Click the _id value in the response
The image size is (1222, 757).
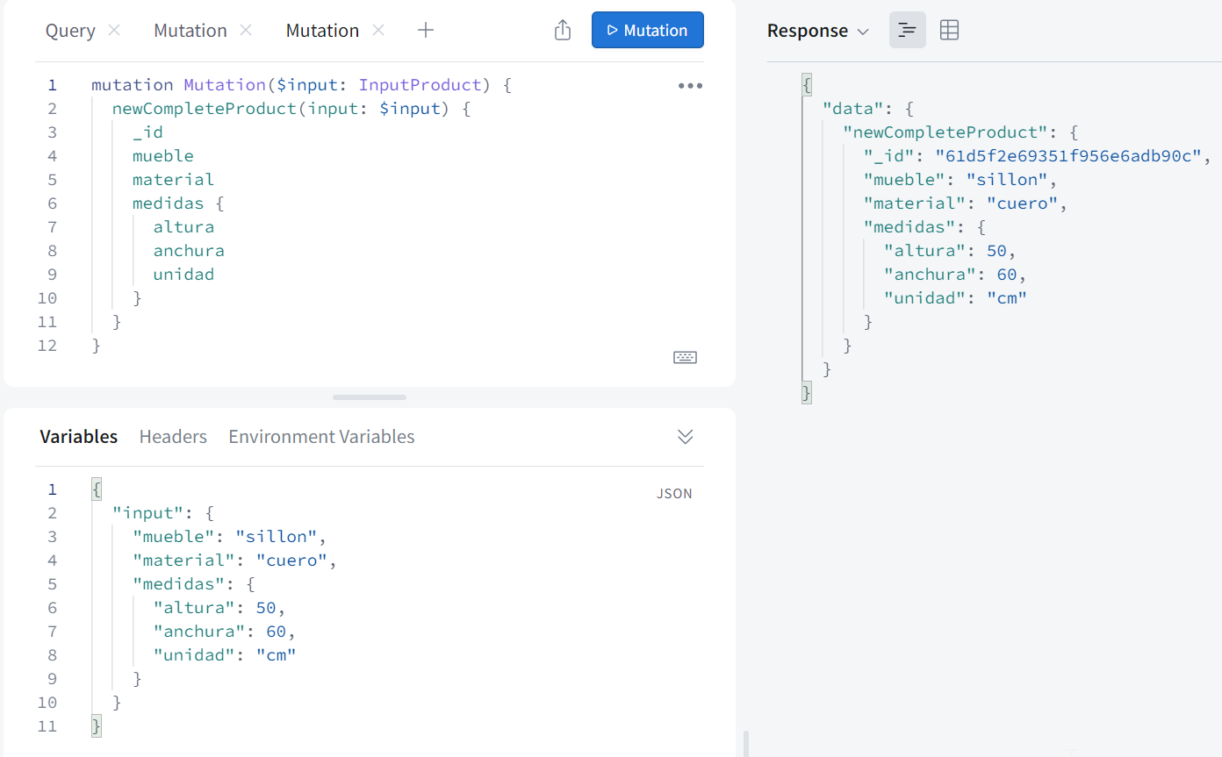pos(1067,156)
